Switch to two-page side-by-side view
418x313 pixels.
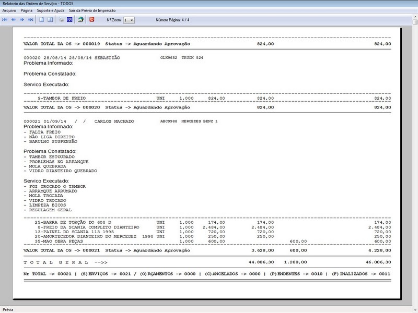pyautogui.click(x=50, y=20)
